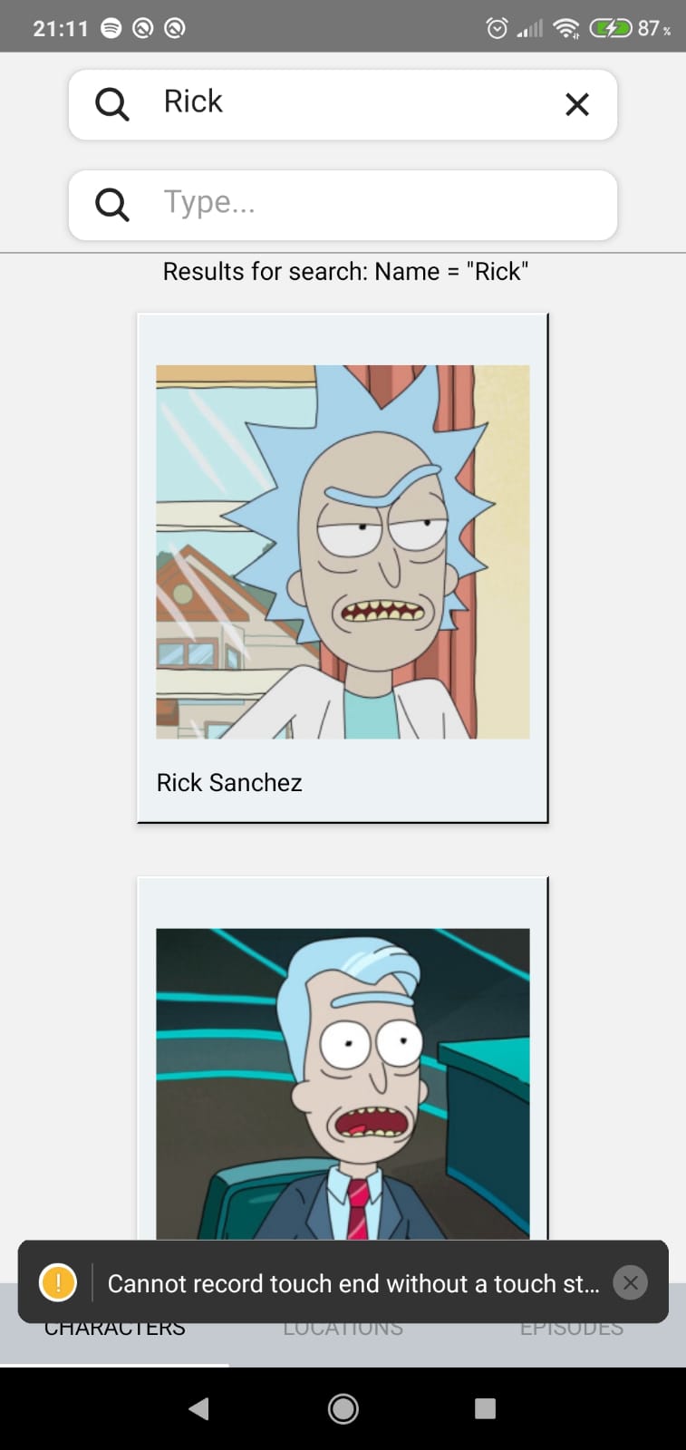The height and width of the screenshot is (1450, 686).
Task: Open the Rick Sanchez portrait image
Action: click(343, 552)
